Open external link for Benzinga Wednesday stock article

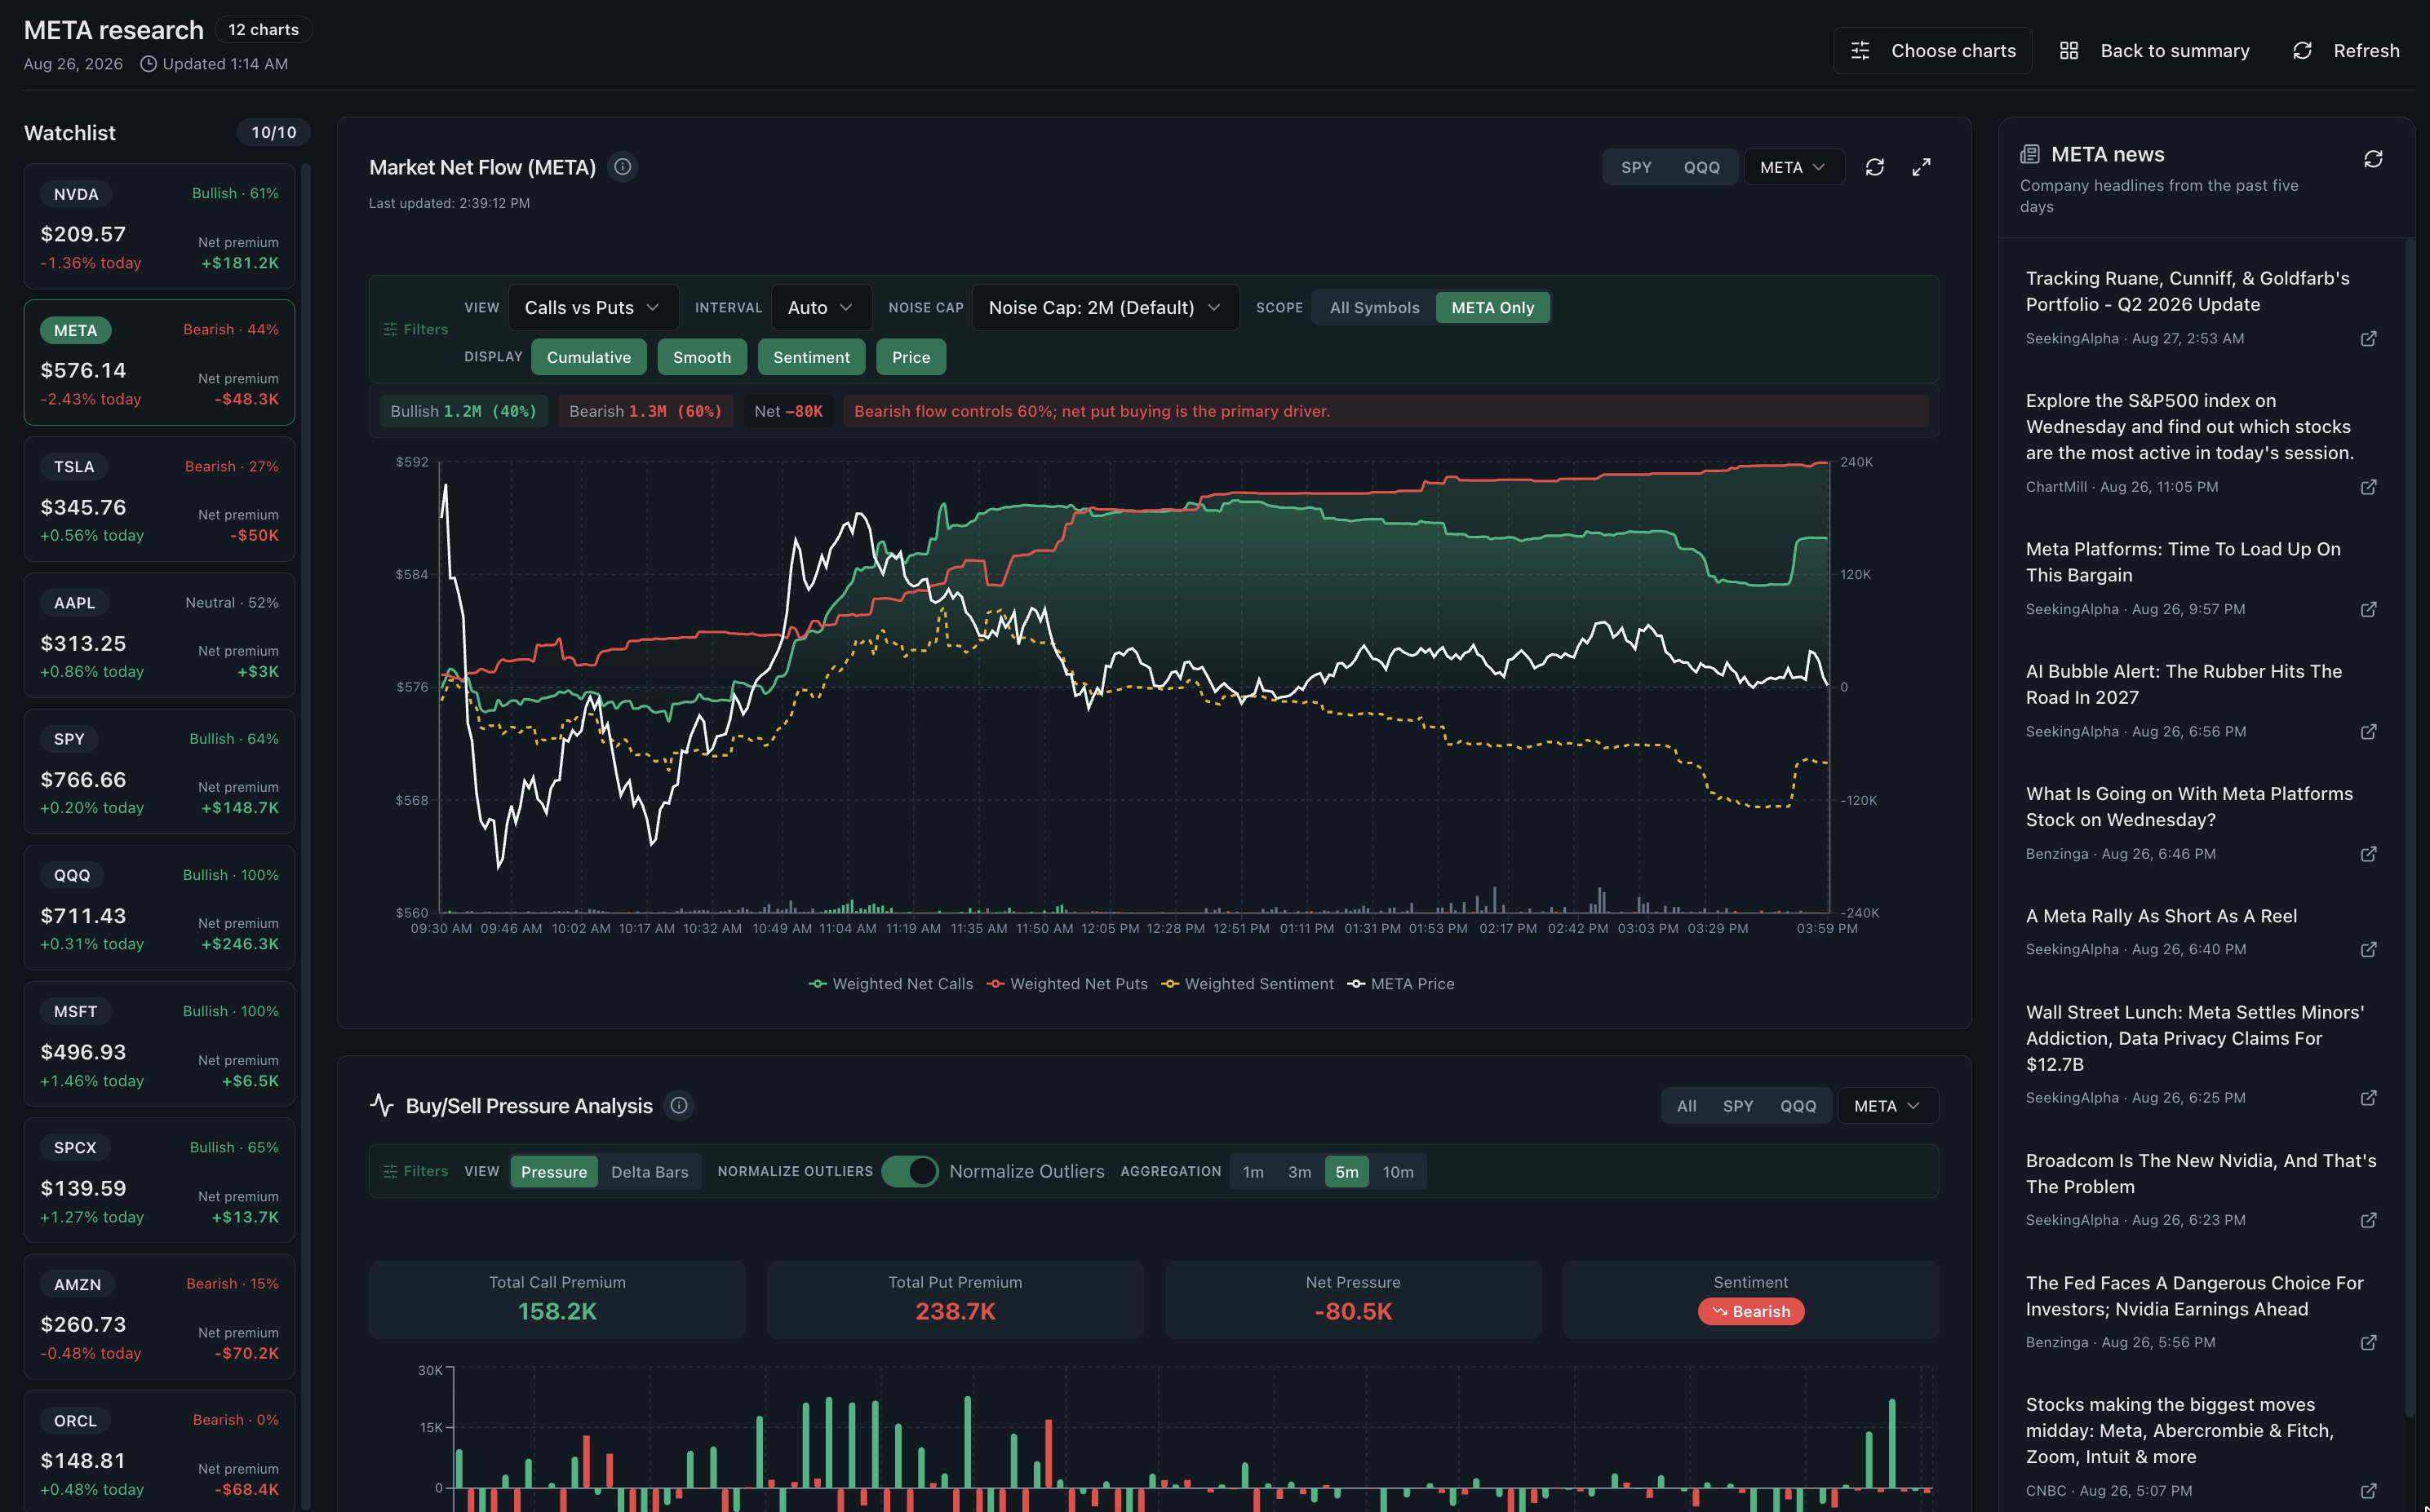point(2368,854)
